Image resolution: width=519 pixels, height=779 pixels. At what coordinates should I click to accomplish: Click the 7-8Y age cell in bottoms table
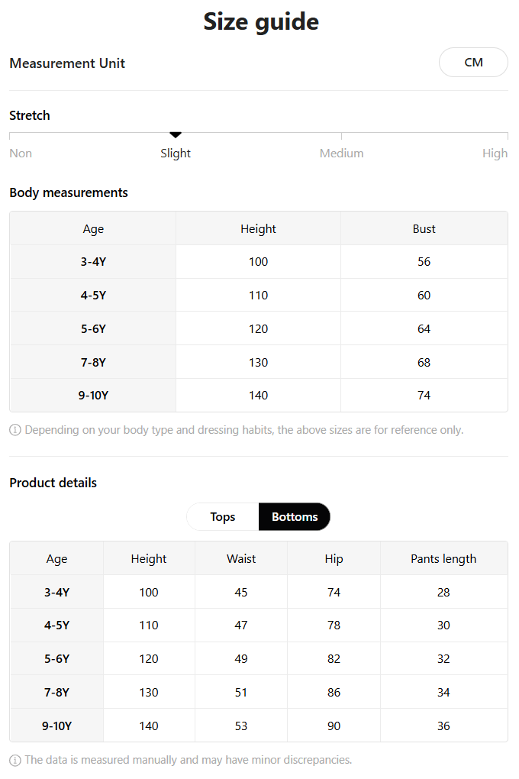pyautogui.click(x=56, y=692)
